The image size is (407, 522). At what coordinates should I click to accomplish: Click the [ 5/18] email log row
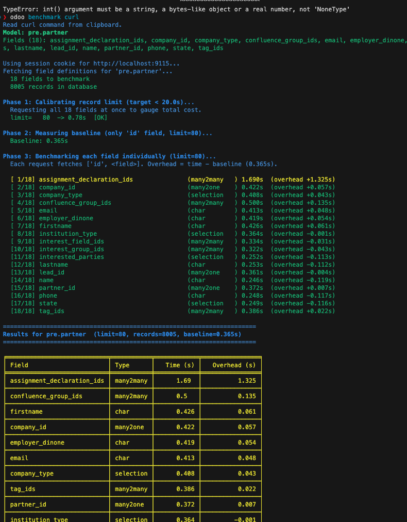pyautogui.click(x=173, y=210)
